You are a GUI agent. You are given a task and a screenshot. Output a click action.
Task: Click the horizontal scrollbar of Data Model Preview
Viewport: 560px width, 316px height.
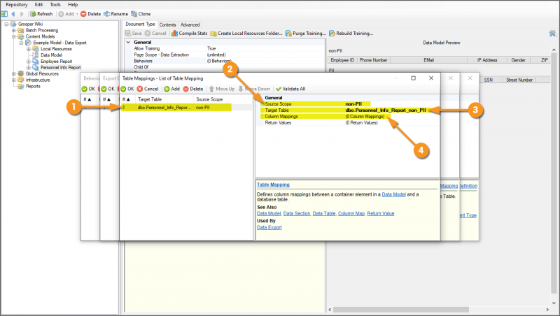[400, 310]
